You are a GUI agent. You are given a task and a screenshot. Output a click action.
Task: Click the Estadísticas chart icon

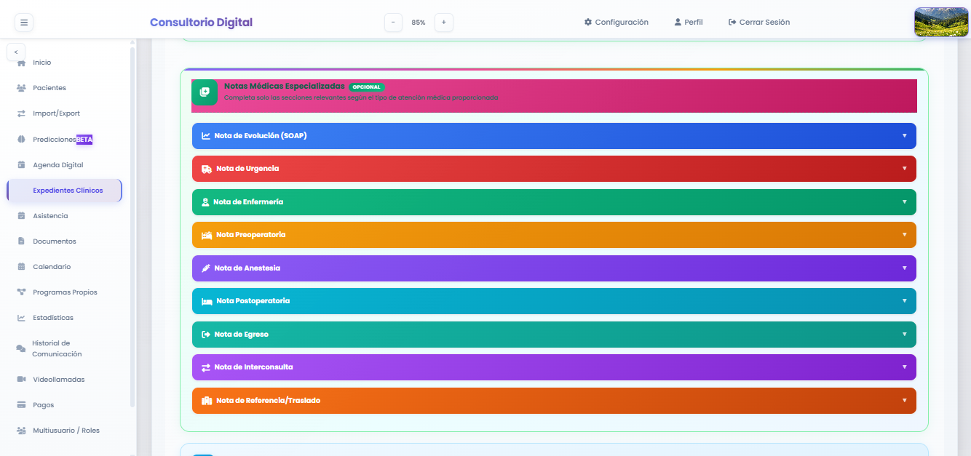pos(21,318)
